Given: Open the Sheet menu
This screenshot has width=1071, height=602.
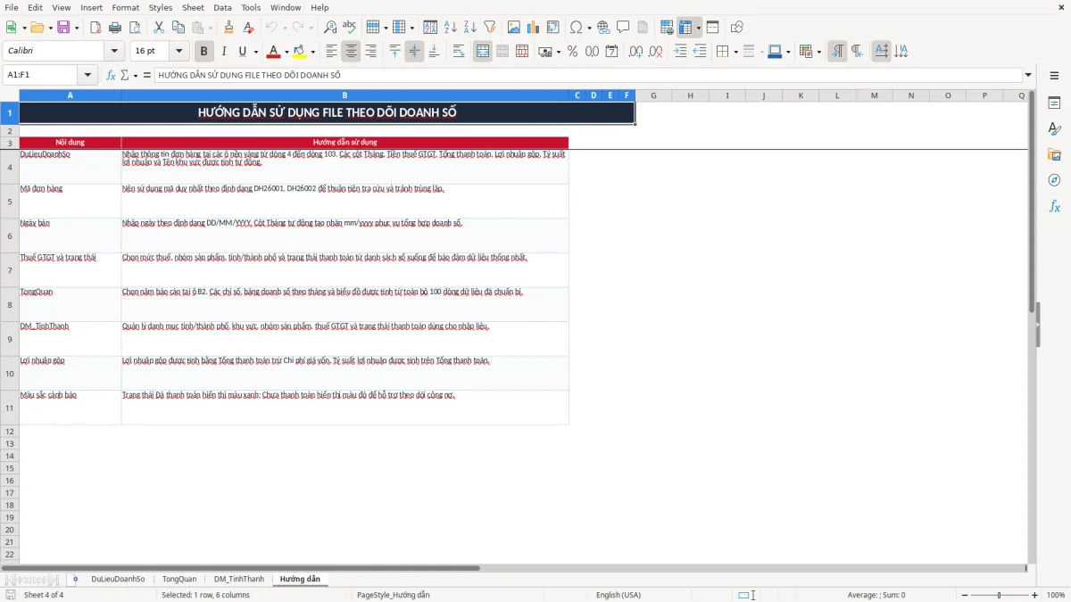Looking at the screenshot, I should pos(193,7).
